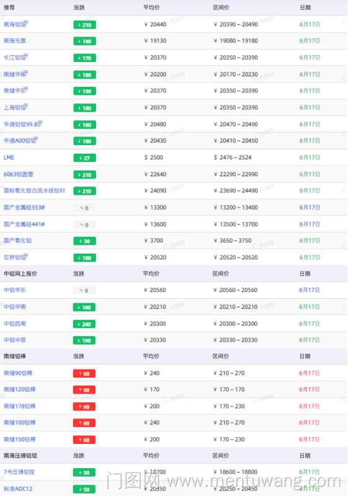Select average price ¥ 20440
The image size is (348, 496).
(155, 24)
